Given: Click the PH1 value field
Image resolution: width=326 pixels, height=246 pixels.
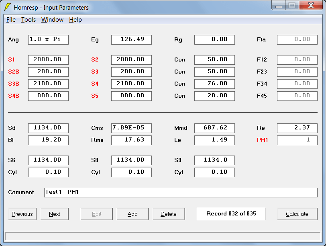Looking at the screenshot, I should 297,140.
